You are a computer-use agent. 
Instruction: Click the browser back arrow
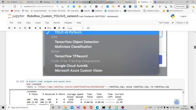click(x=3, y=6)
